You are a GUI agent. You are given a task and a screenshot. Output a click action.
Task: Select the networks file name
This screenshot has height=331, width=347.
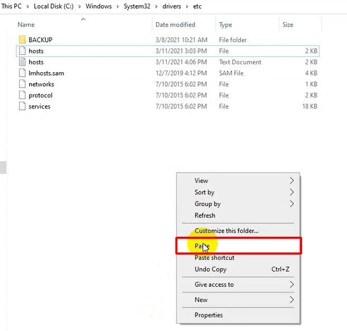click(41, 84)
